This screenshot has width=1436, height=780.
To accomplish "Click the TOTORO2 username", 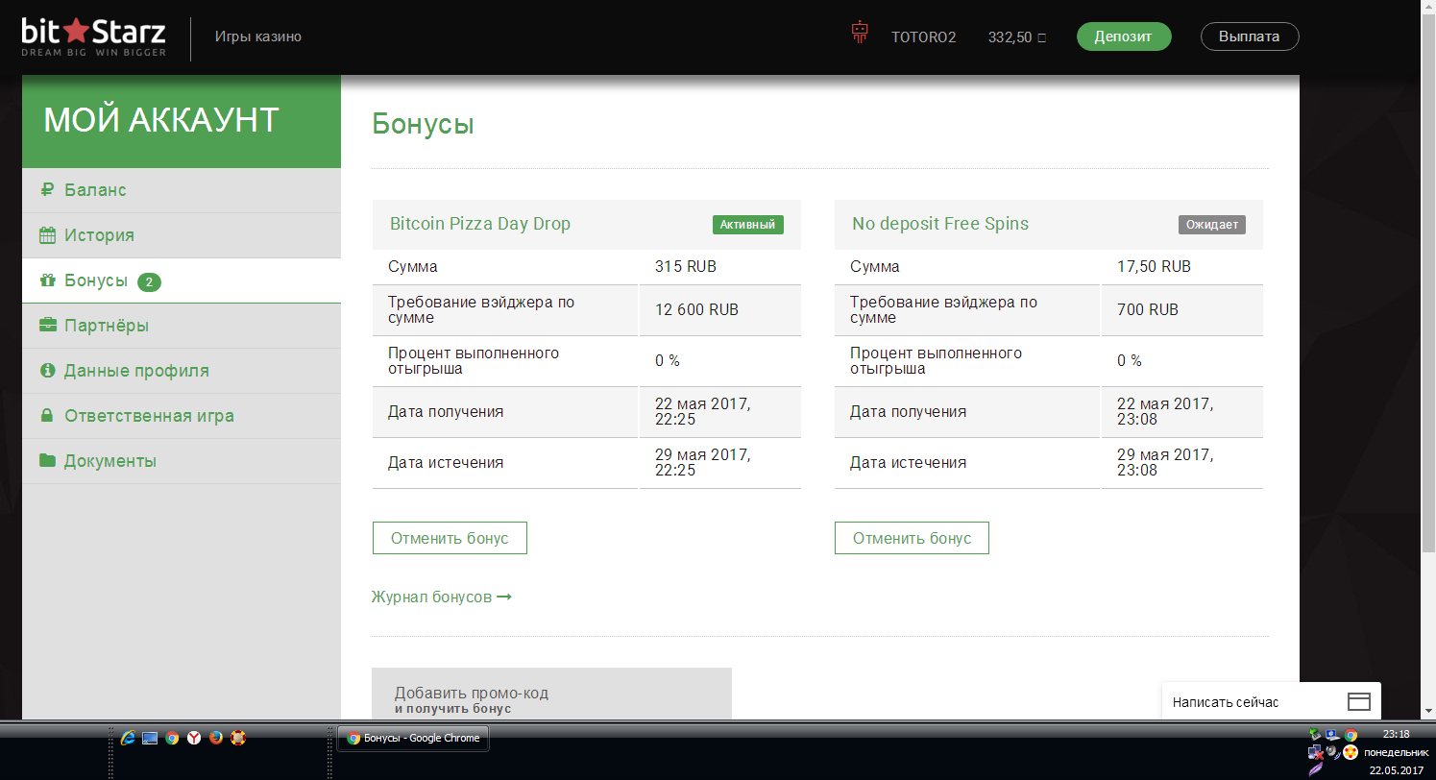I will (923, 37).
